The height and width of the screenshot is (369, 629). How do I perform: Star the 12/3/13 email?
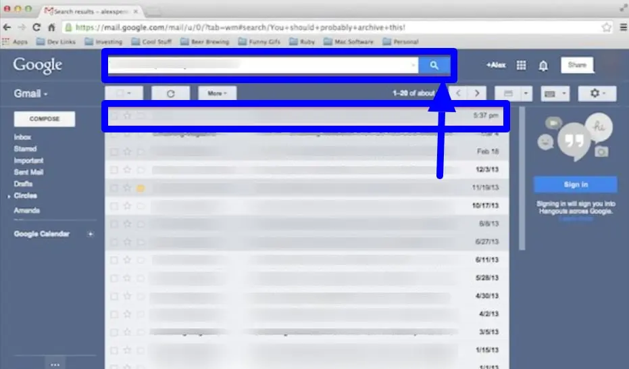pos(127,170)
